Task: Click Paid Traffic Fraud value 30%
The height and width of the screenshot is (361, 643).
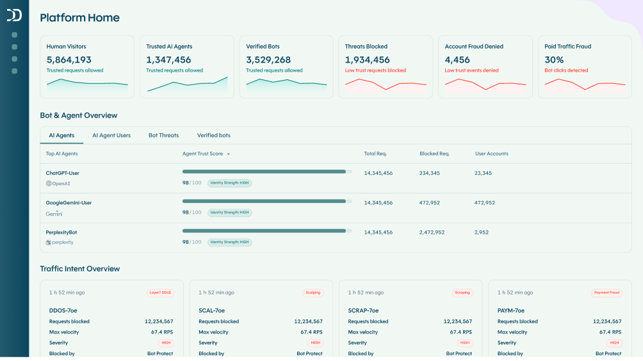Action: pos(554,60)
